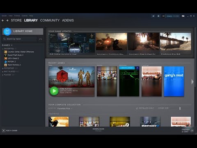197x148 pixels.
Task: Expand the category below Team Fortress 2
Action: click(x=2, y=68)
